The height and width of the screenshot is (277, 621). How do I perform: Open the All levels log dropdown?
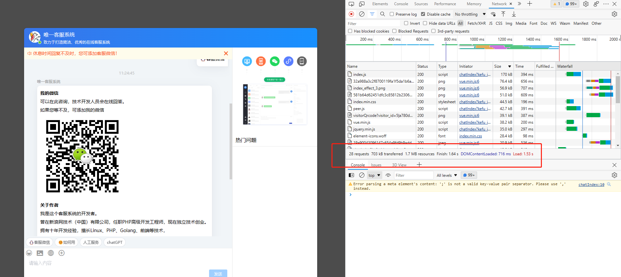tap(447, 175)
